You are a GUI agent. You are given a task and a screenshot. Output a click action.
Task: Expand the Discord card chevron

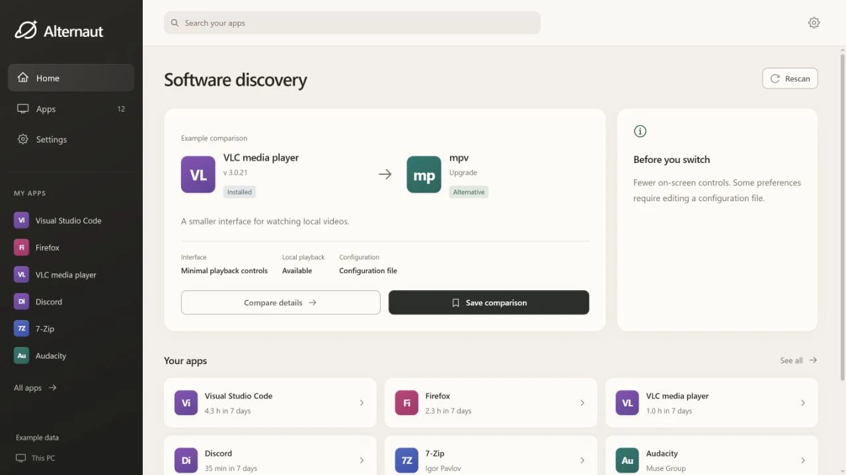(x=362, y=460)
